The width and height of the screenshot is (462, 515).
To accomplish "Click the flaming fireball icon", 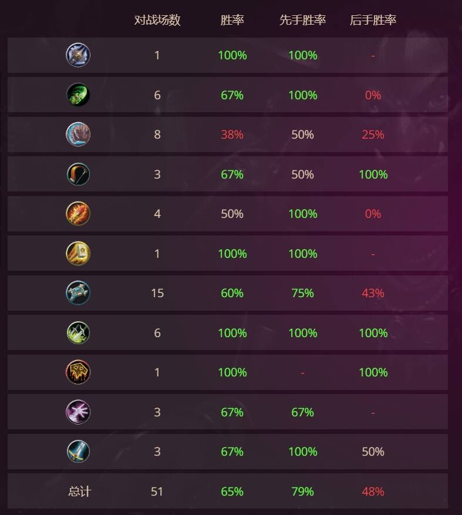I will pos(78,214).
